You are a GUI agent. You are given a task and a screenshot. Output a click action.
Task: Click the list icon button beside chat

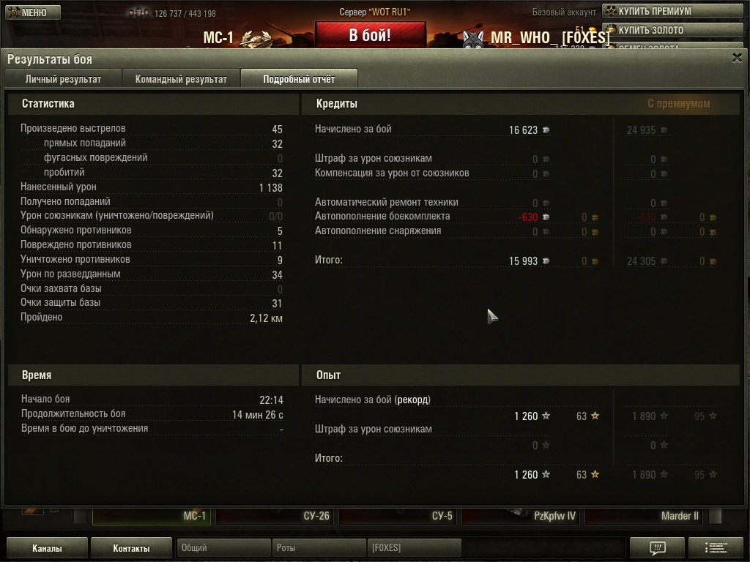click(x=716, y=547)
